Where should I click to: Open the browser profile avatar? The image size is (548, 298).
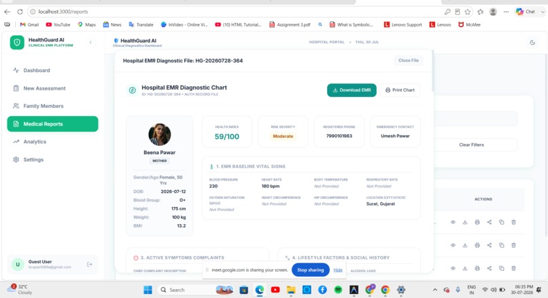click(493, 12)
